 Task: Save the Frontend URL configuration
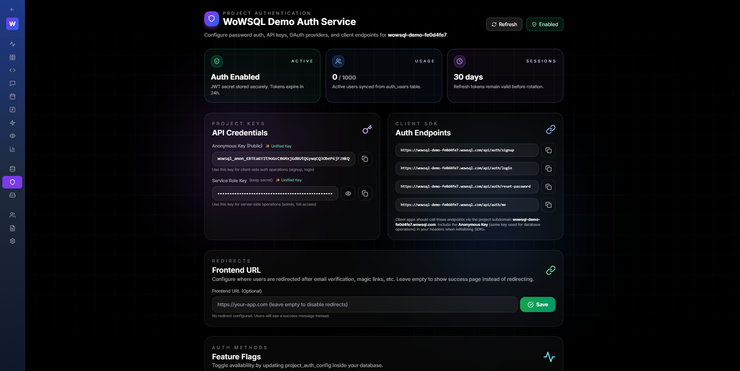[x=537, y=304]
